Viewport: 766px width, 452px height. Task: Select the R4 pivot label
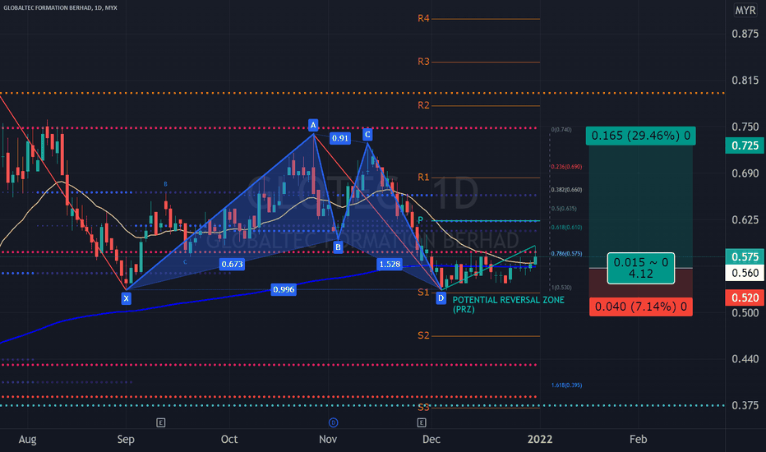coord(423,19)
